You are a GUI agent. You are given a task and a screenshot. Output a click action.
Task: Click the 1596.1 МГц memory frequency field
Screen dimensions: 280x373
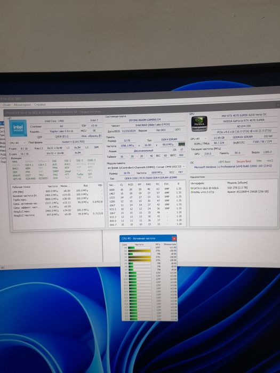click(127, 145)
